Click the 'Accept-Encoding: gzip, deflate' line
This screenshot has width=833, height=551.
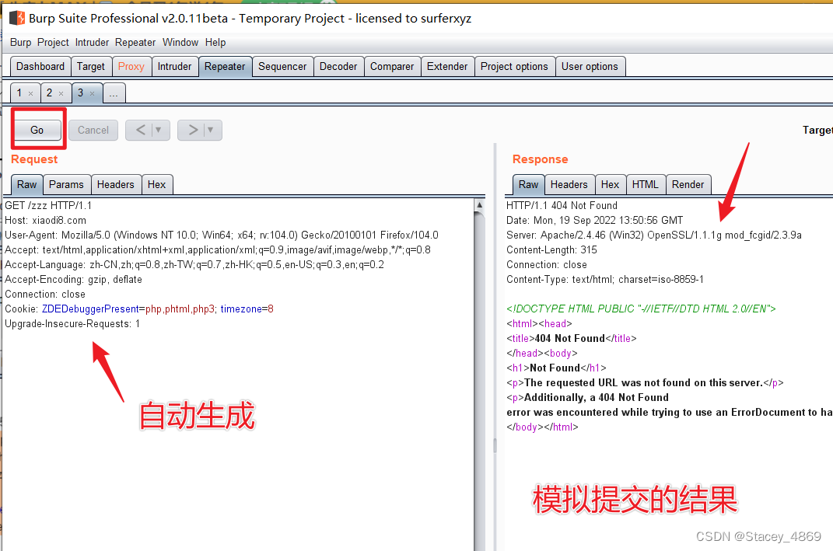73,280
